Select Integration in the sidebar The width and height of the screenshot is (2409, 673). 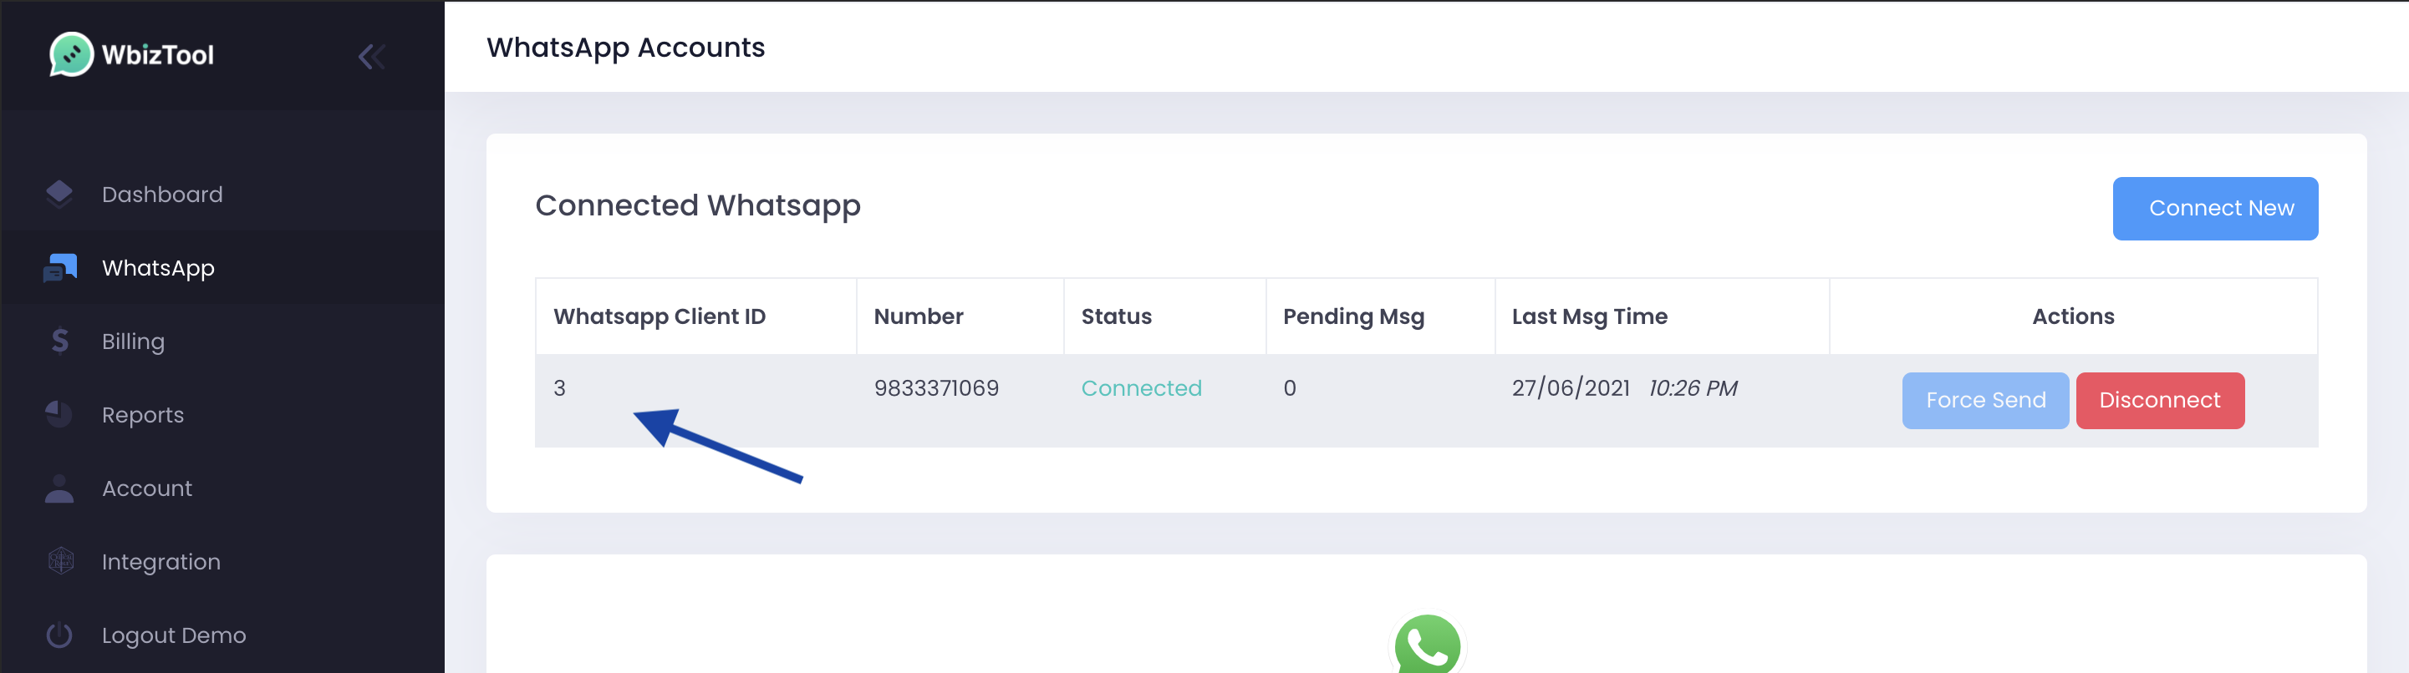point(160,562)
